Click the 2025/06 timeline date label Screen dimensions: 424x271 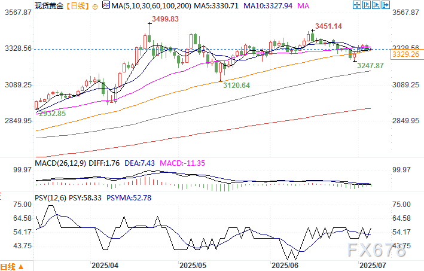point(285,264)
